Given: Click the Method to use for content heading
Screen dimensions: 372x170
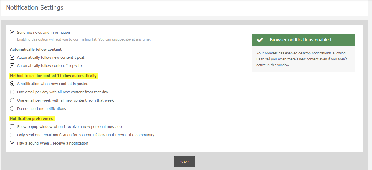Looking at the screenshot, I should [53, 76].
